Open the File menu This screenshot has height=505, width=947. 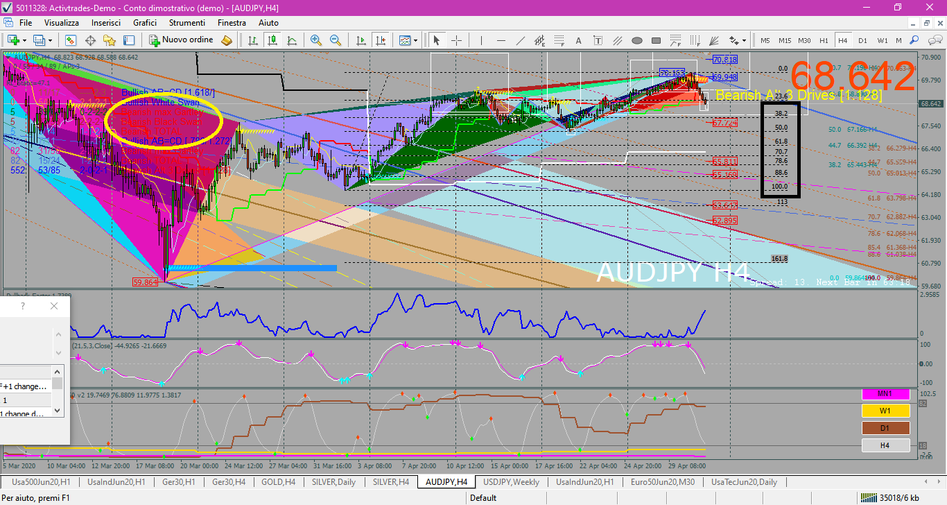25,22
